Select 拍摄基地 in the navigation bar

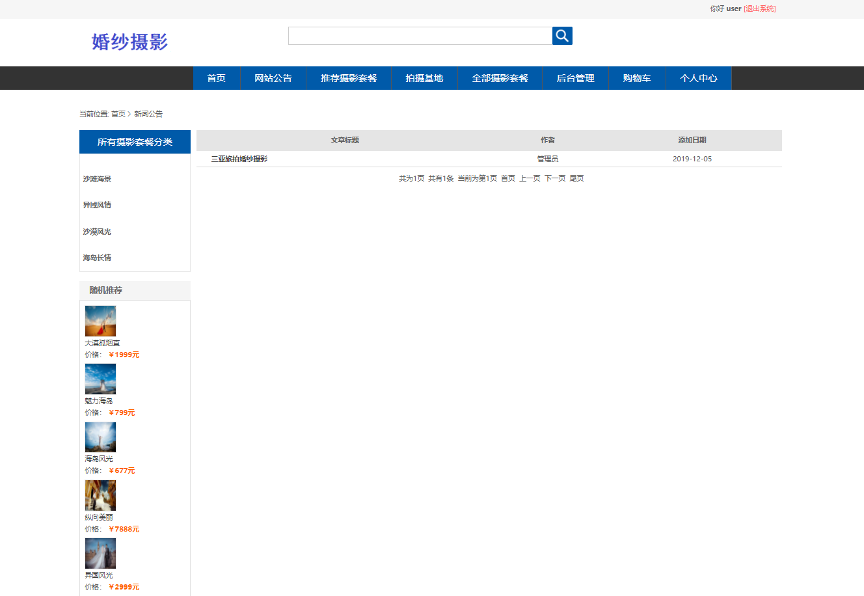point(424,78)
